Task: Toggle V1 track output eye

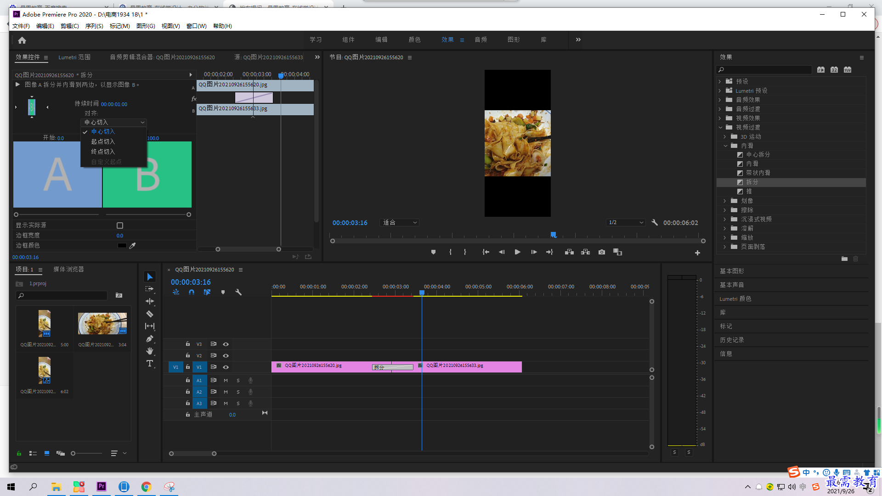Action: [x=226, y=367]
